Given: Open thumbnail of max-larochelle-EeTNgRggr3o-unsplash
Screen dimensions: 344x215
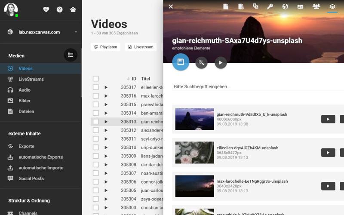Looking at the screenshot, I should [195, 186].
